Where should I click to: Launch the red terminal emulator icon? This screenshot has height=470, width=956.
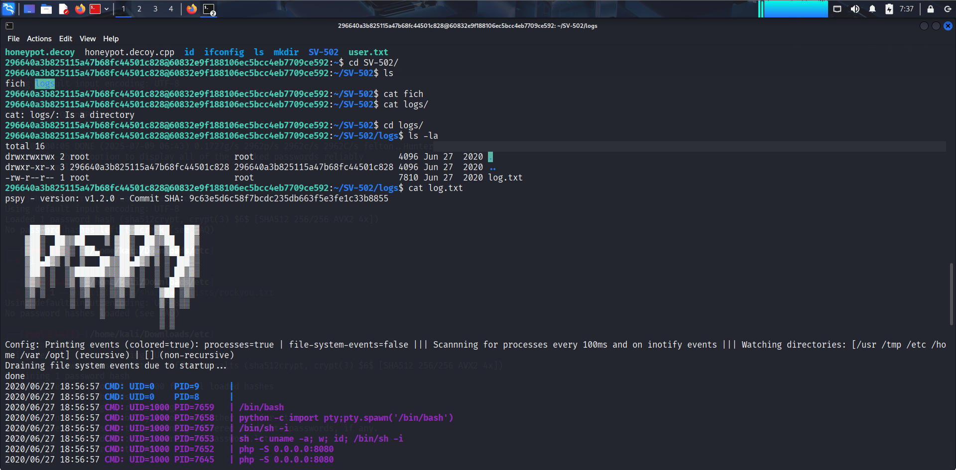(95, 9)
